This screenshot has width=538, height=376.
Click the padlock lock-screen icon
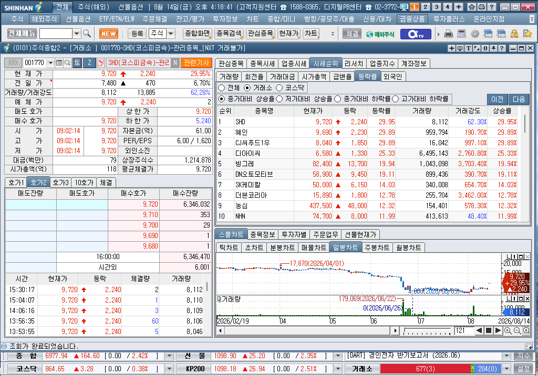pos(514,34)
